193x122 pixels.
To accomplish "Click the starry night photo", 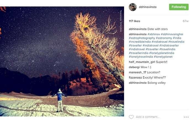I will point(62,61).
